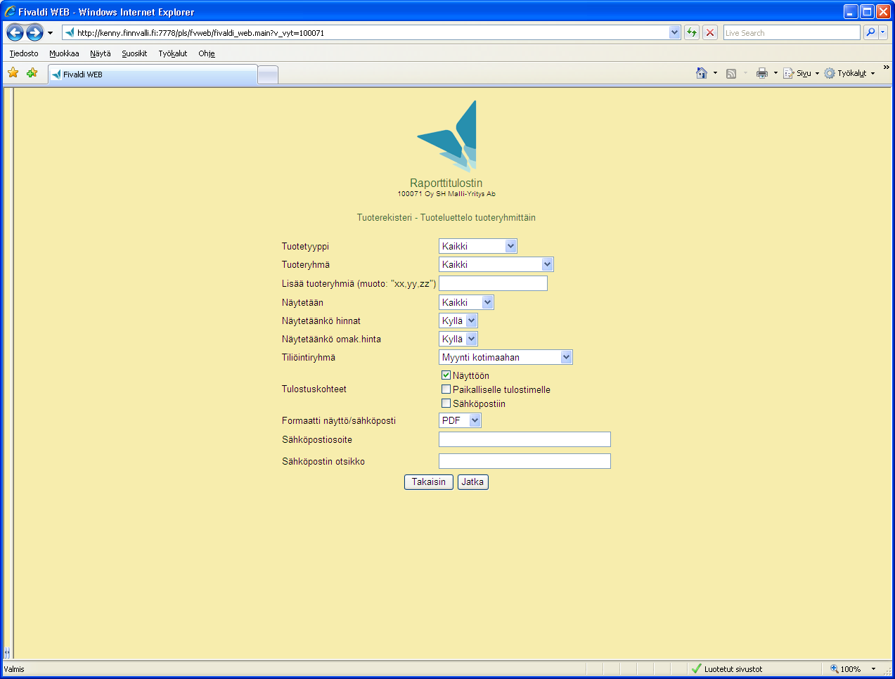895x679 pixels.
Task: Open the Muokkaa menu
Action: click(x=64, y=53)
